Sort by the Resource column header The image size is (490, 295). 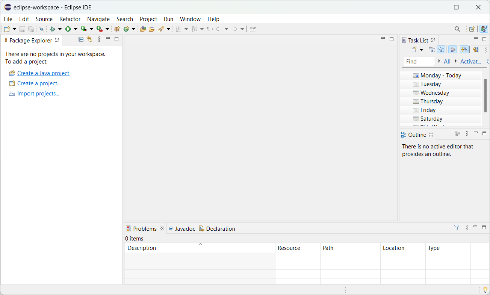[x=298, y=248]
